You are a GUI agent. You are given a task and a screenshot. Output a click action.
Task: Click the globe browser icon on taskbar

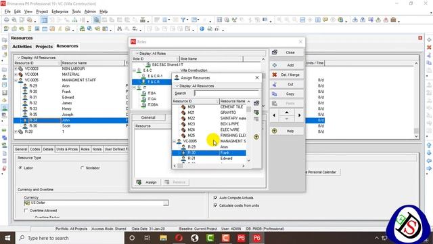[195, 238]
